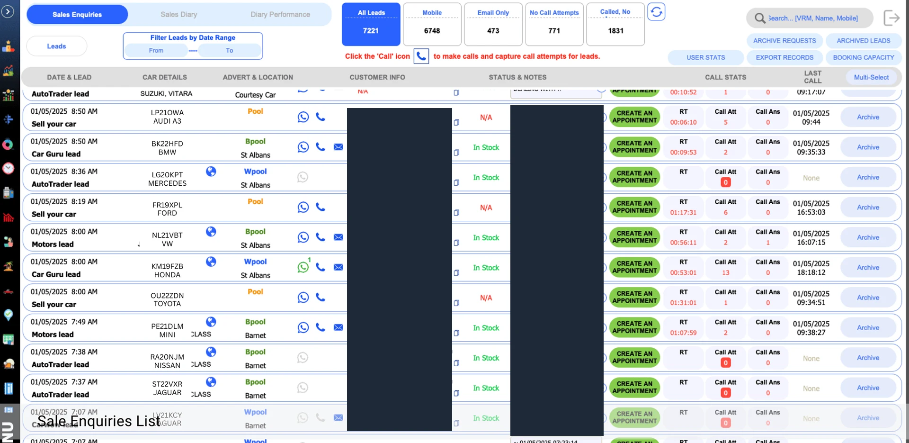Archive the ST22VXR Jaguar lead

click(x=868, y=388)
